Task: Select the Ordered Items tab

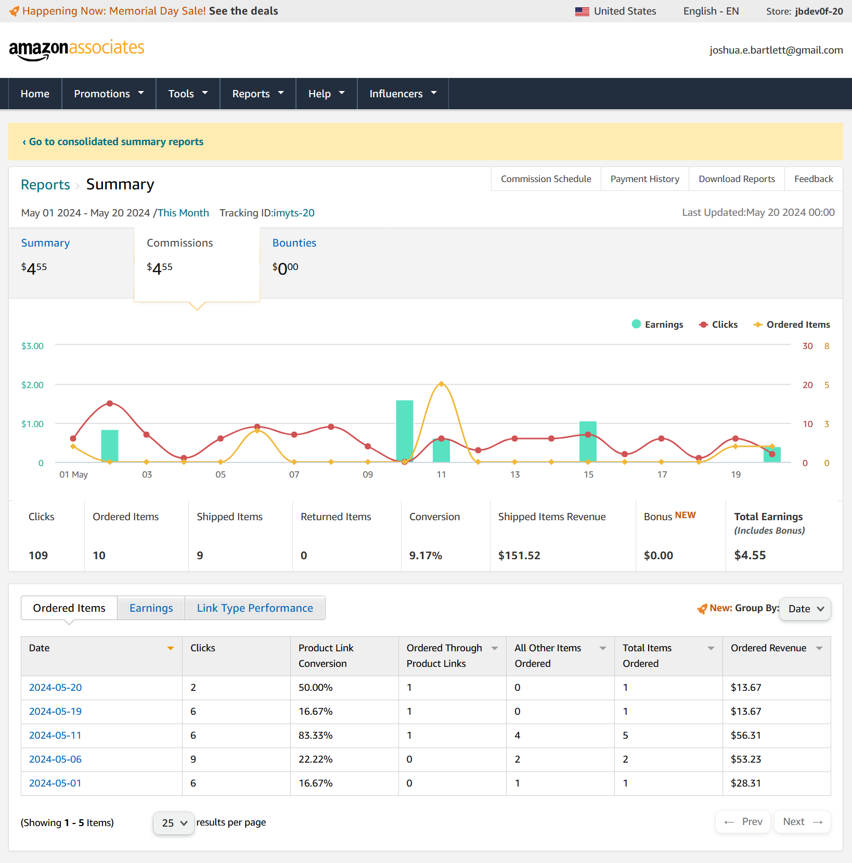Action: (69, 608)
